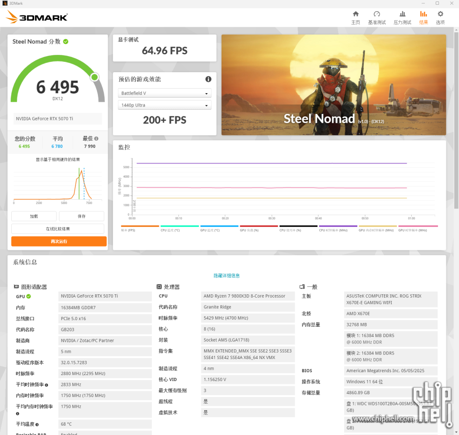Click the 加载 load button
This screenshot has width=459, height=435.
tap(34, 216)
